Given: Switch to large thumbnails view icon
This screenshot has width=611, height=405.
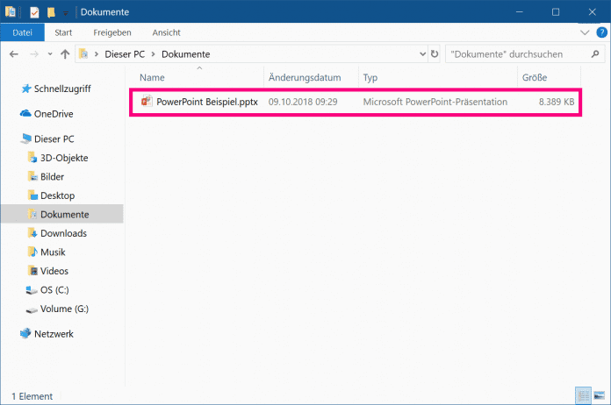Looking at the screenshot, I should pos(600,396).
